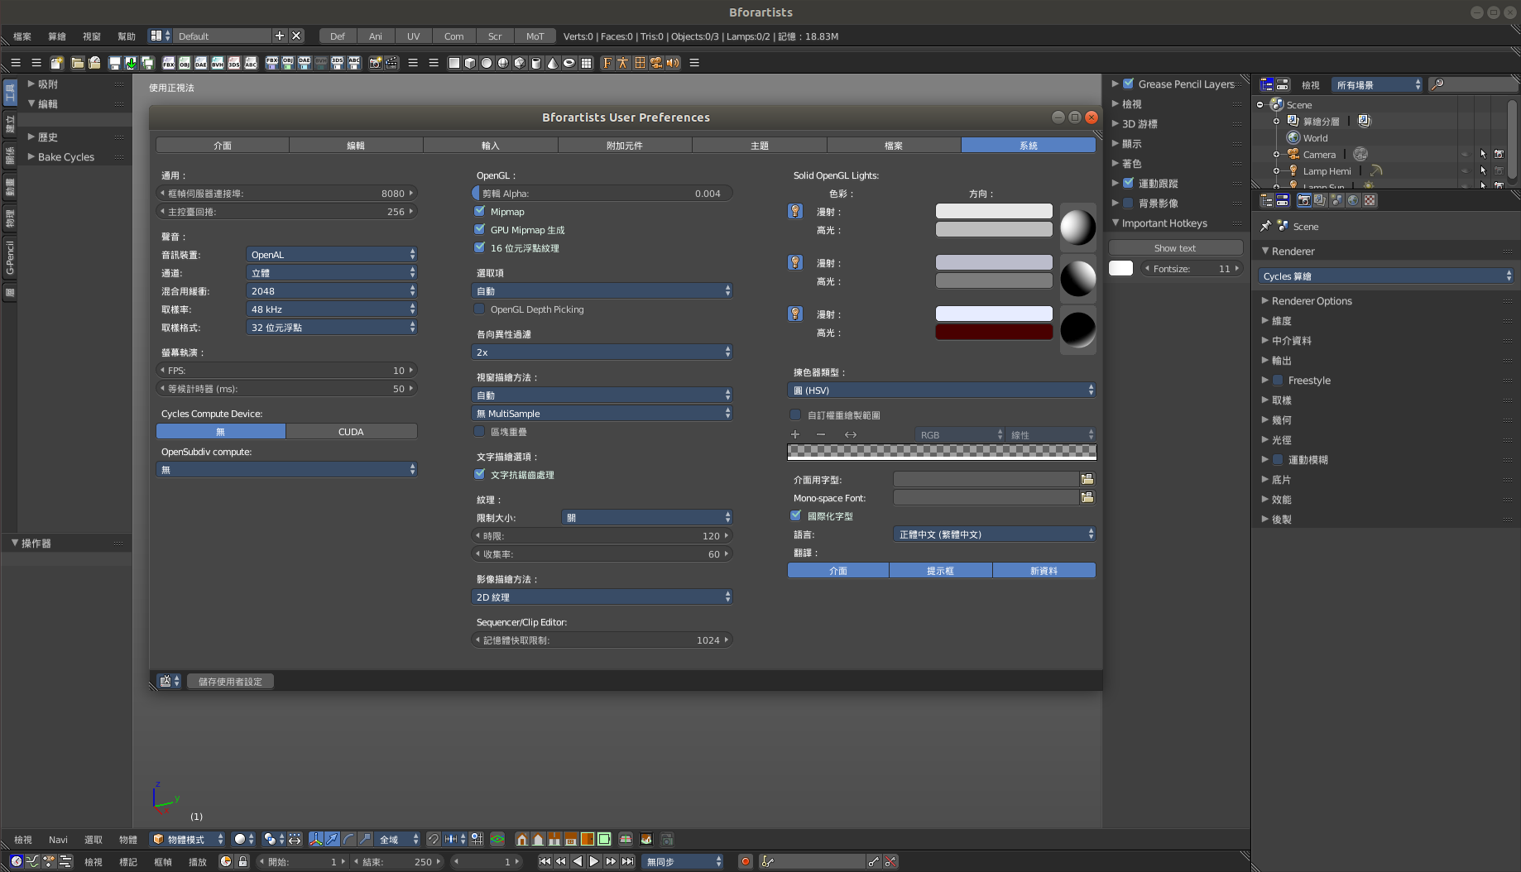Add a torus primitive from toolbar
Viewport: 1521px width, 872px height.
(x=569, y=63)
